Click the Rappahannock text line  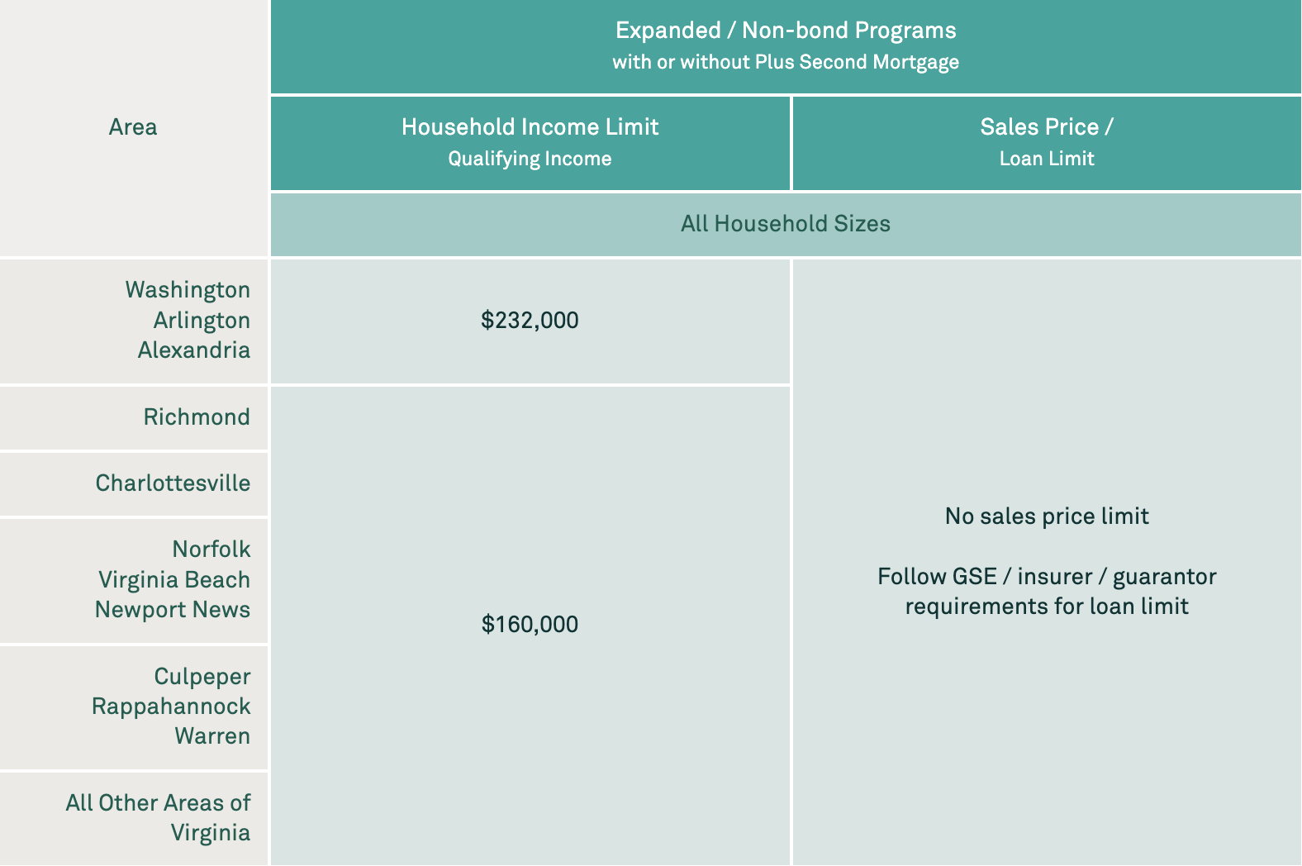[x=171, y=707]
